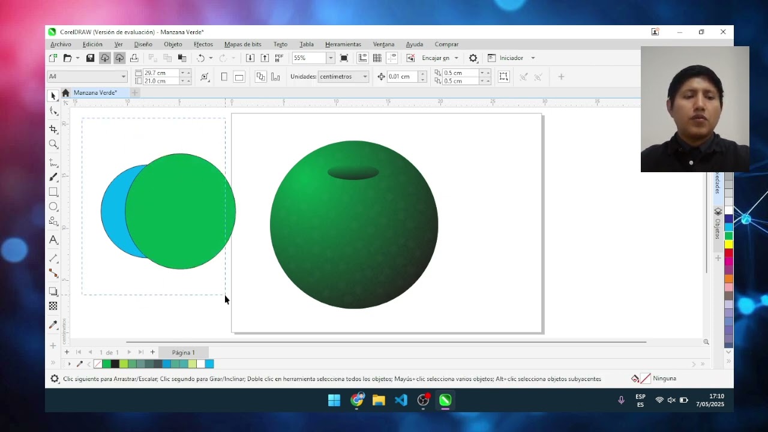The image size is (768, 432).
Task: Select the Rectangle tool
Action: tap(53, 192)
